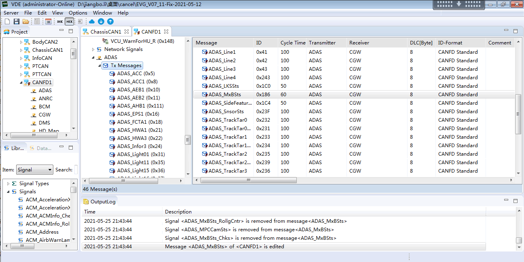Image resolution: width=524 pixels, height=262 pixels.
Task: Close the ChassisCAN1 tab
Action: click(x=126, y=32)
